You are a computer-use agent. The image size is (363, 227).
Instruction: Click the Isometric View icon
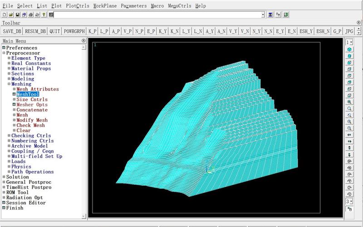(349, 49)
